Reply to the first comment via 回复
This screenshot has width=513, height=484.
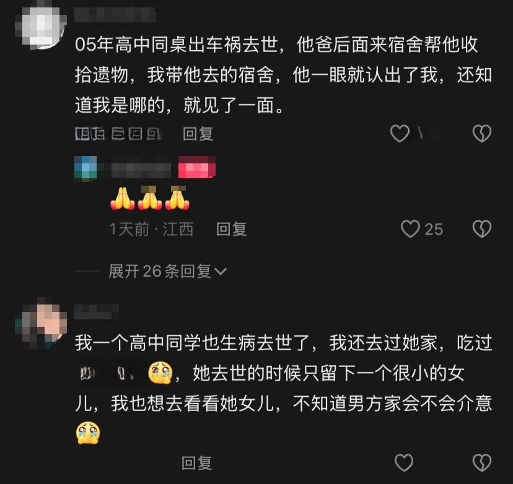198,134
